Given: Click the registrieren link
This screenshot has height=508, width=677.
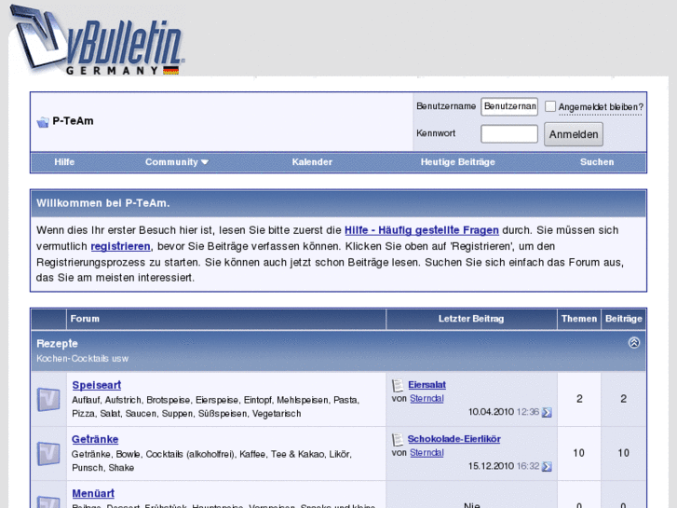Looking at the screenshot, I should [120, 246].
